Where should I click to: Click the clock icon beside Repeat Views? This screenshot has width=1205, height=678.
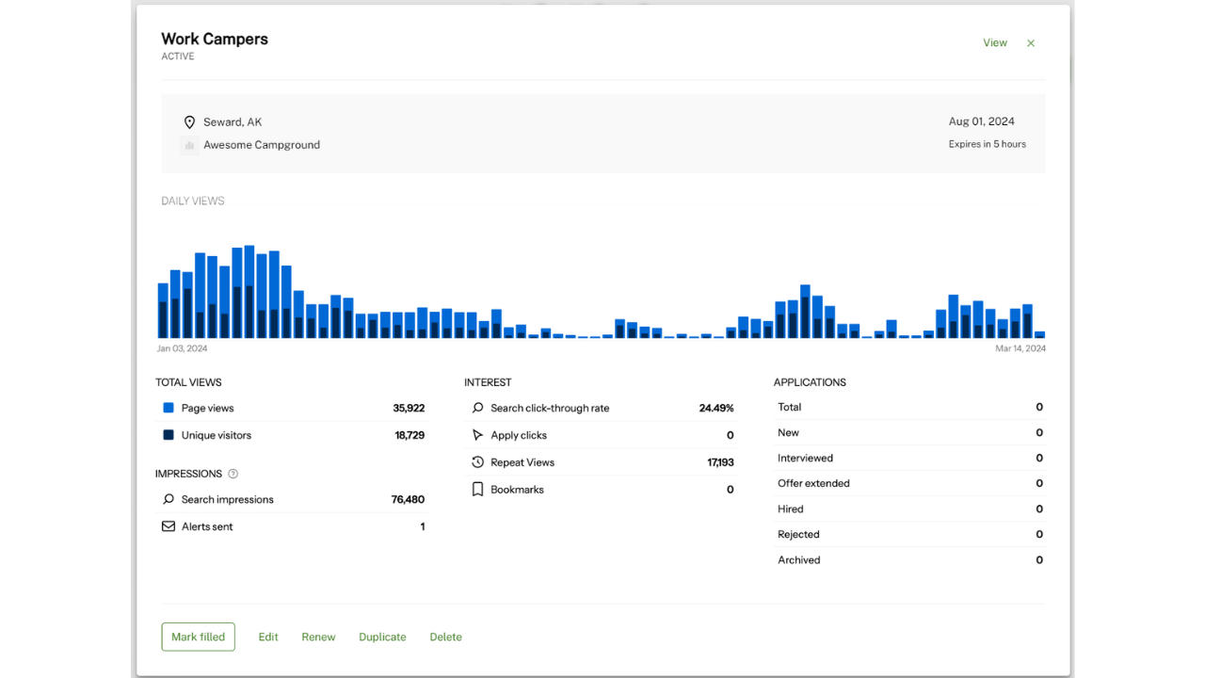(477, 462)
